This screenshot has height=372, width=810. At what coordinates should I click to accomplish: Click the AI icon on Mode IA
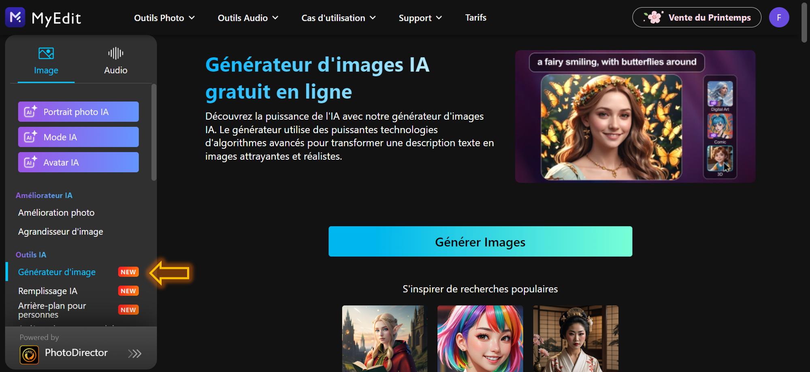pyautogui.click(x=30, y=137)
